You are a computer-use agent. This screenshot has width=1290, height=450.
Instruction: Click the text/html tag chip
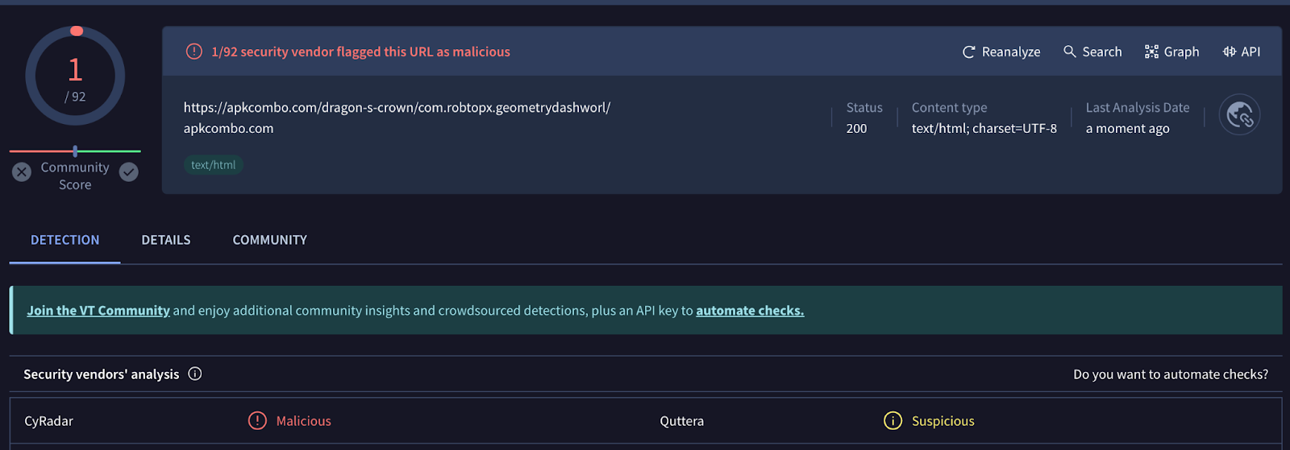click(214, 165)
